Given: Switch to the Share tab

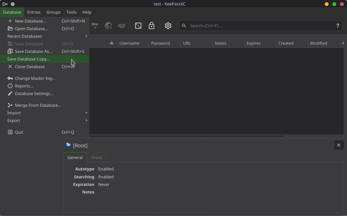Looking at the screenshot, I should point(96,157).
